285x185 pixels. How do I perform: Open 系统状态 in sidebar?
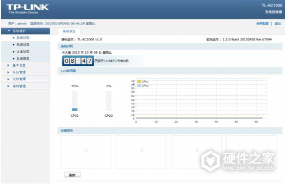tap(23, 38)
